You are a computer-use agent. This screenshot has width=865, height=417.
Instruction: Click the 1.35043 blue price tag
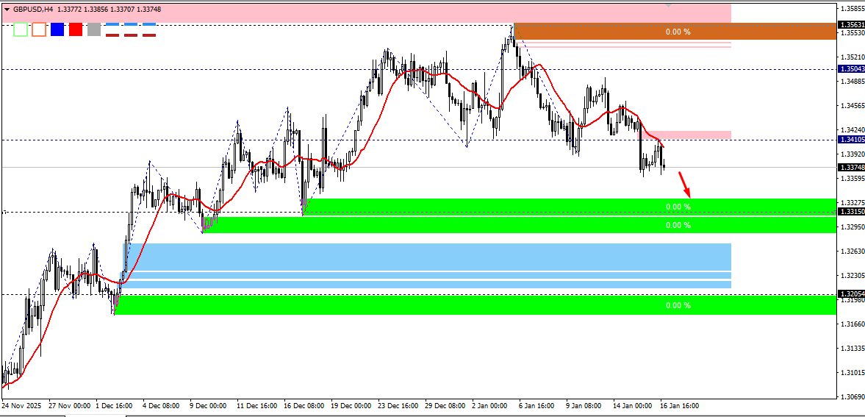851,69
